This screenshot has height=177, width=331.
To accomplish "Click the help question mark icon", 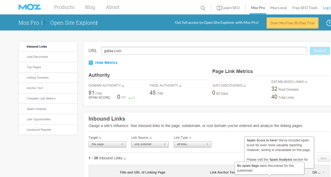I will (328, 23).
